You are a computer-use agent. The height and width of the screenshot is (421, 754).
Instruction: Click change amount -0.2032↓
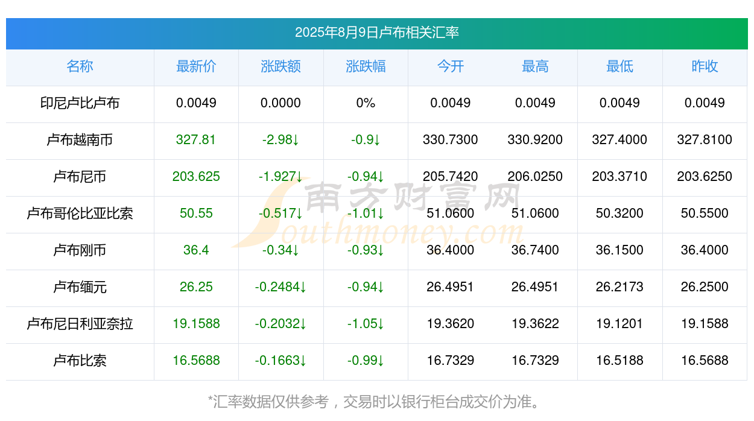[281, 324]
